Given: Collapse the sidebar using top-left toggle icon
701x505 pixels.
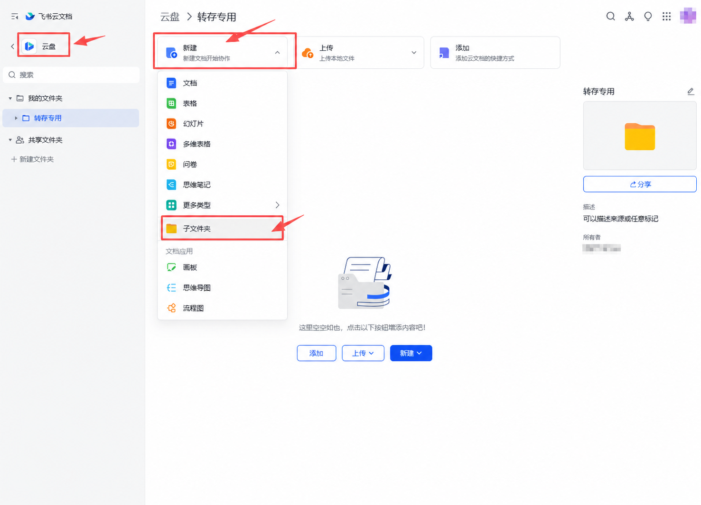Looking at the screenshot, I should (x=15, y=17).
